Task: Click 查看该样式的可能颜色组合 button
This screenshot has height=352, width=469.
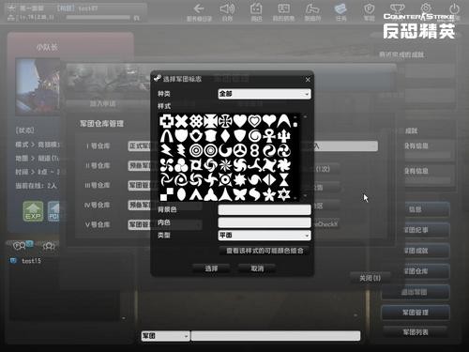Action: coord(265,251)
